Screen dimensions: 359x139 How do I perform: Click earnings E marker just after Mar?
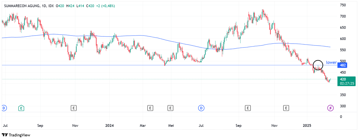tap(150, 108)
